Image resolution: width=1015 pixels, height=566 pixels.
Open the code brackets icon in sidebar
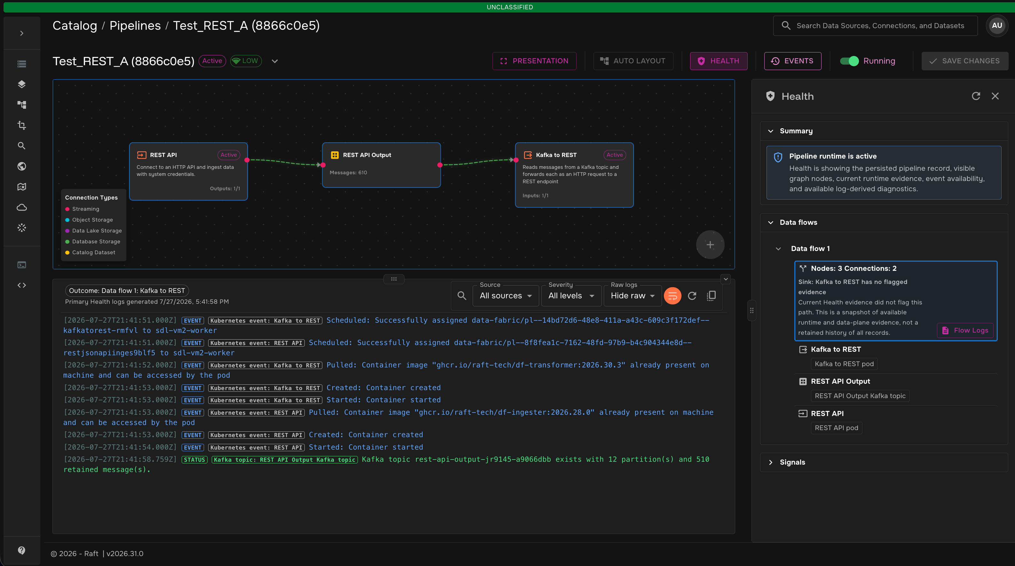22,285
